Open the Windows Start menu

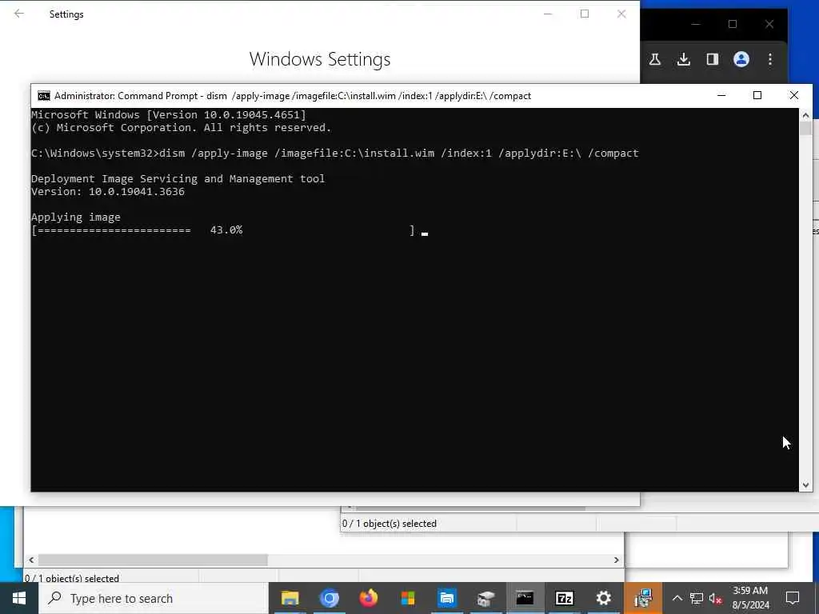19,598
